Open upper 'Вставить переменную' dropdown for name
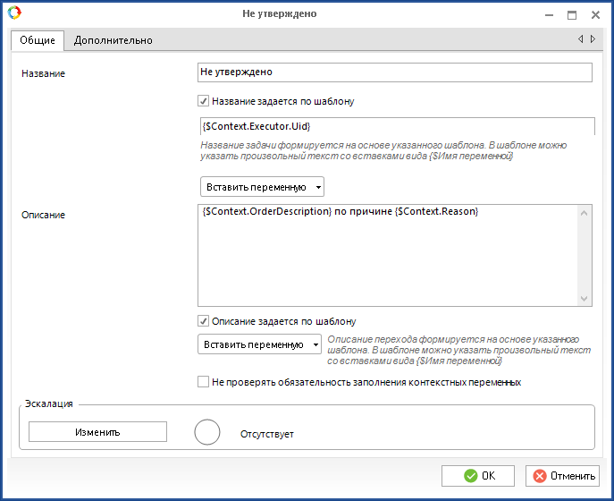The height and width of the screenshot is (501, 614). click(x=261, y=187)
